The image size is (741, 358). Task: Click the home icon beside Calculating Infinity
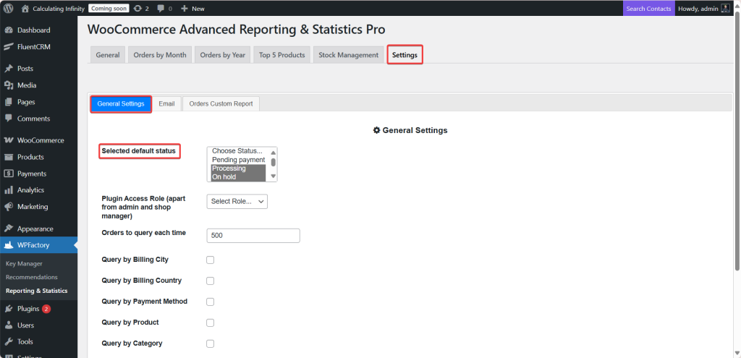click(25, 9)
